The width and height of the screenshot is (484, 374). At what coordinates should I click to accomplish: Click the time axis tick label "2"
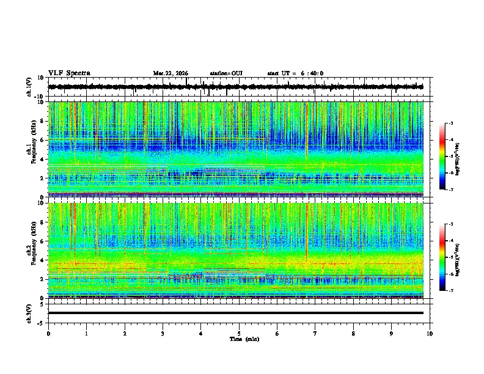coord(125,334)
